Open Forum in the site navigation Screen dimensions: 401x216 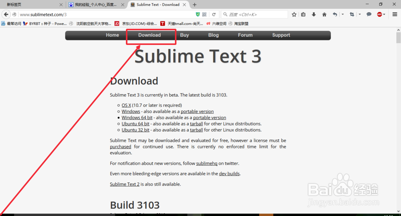[245, 35]
